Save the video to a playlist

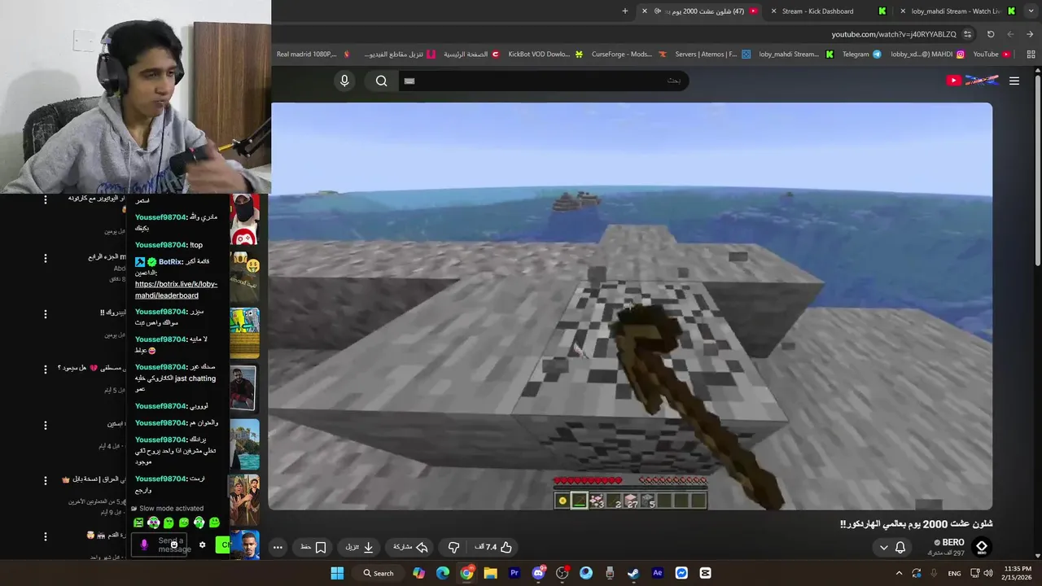313,547
